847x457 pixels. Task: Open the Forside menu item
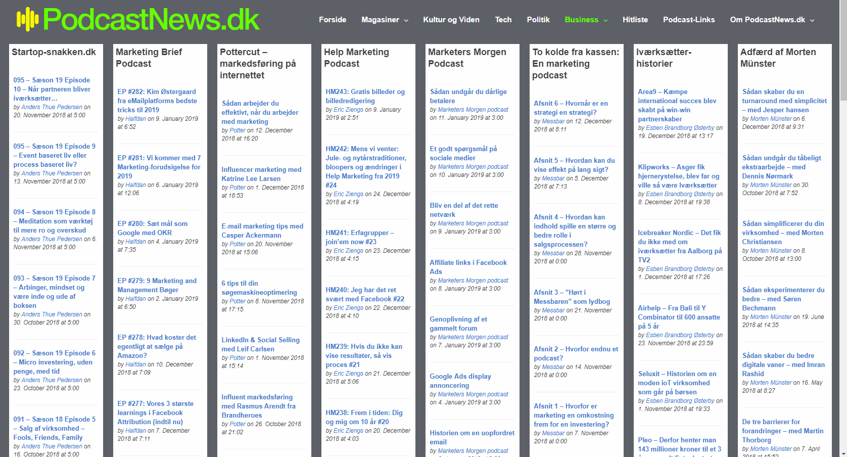(333, 20)
